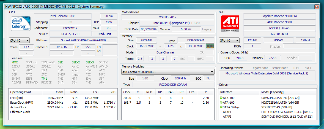Screen dimensions: 324x129
Task: Expand the Corsair VS1GB400C3 memory module list
Action: [168, 72]
